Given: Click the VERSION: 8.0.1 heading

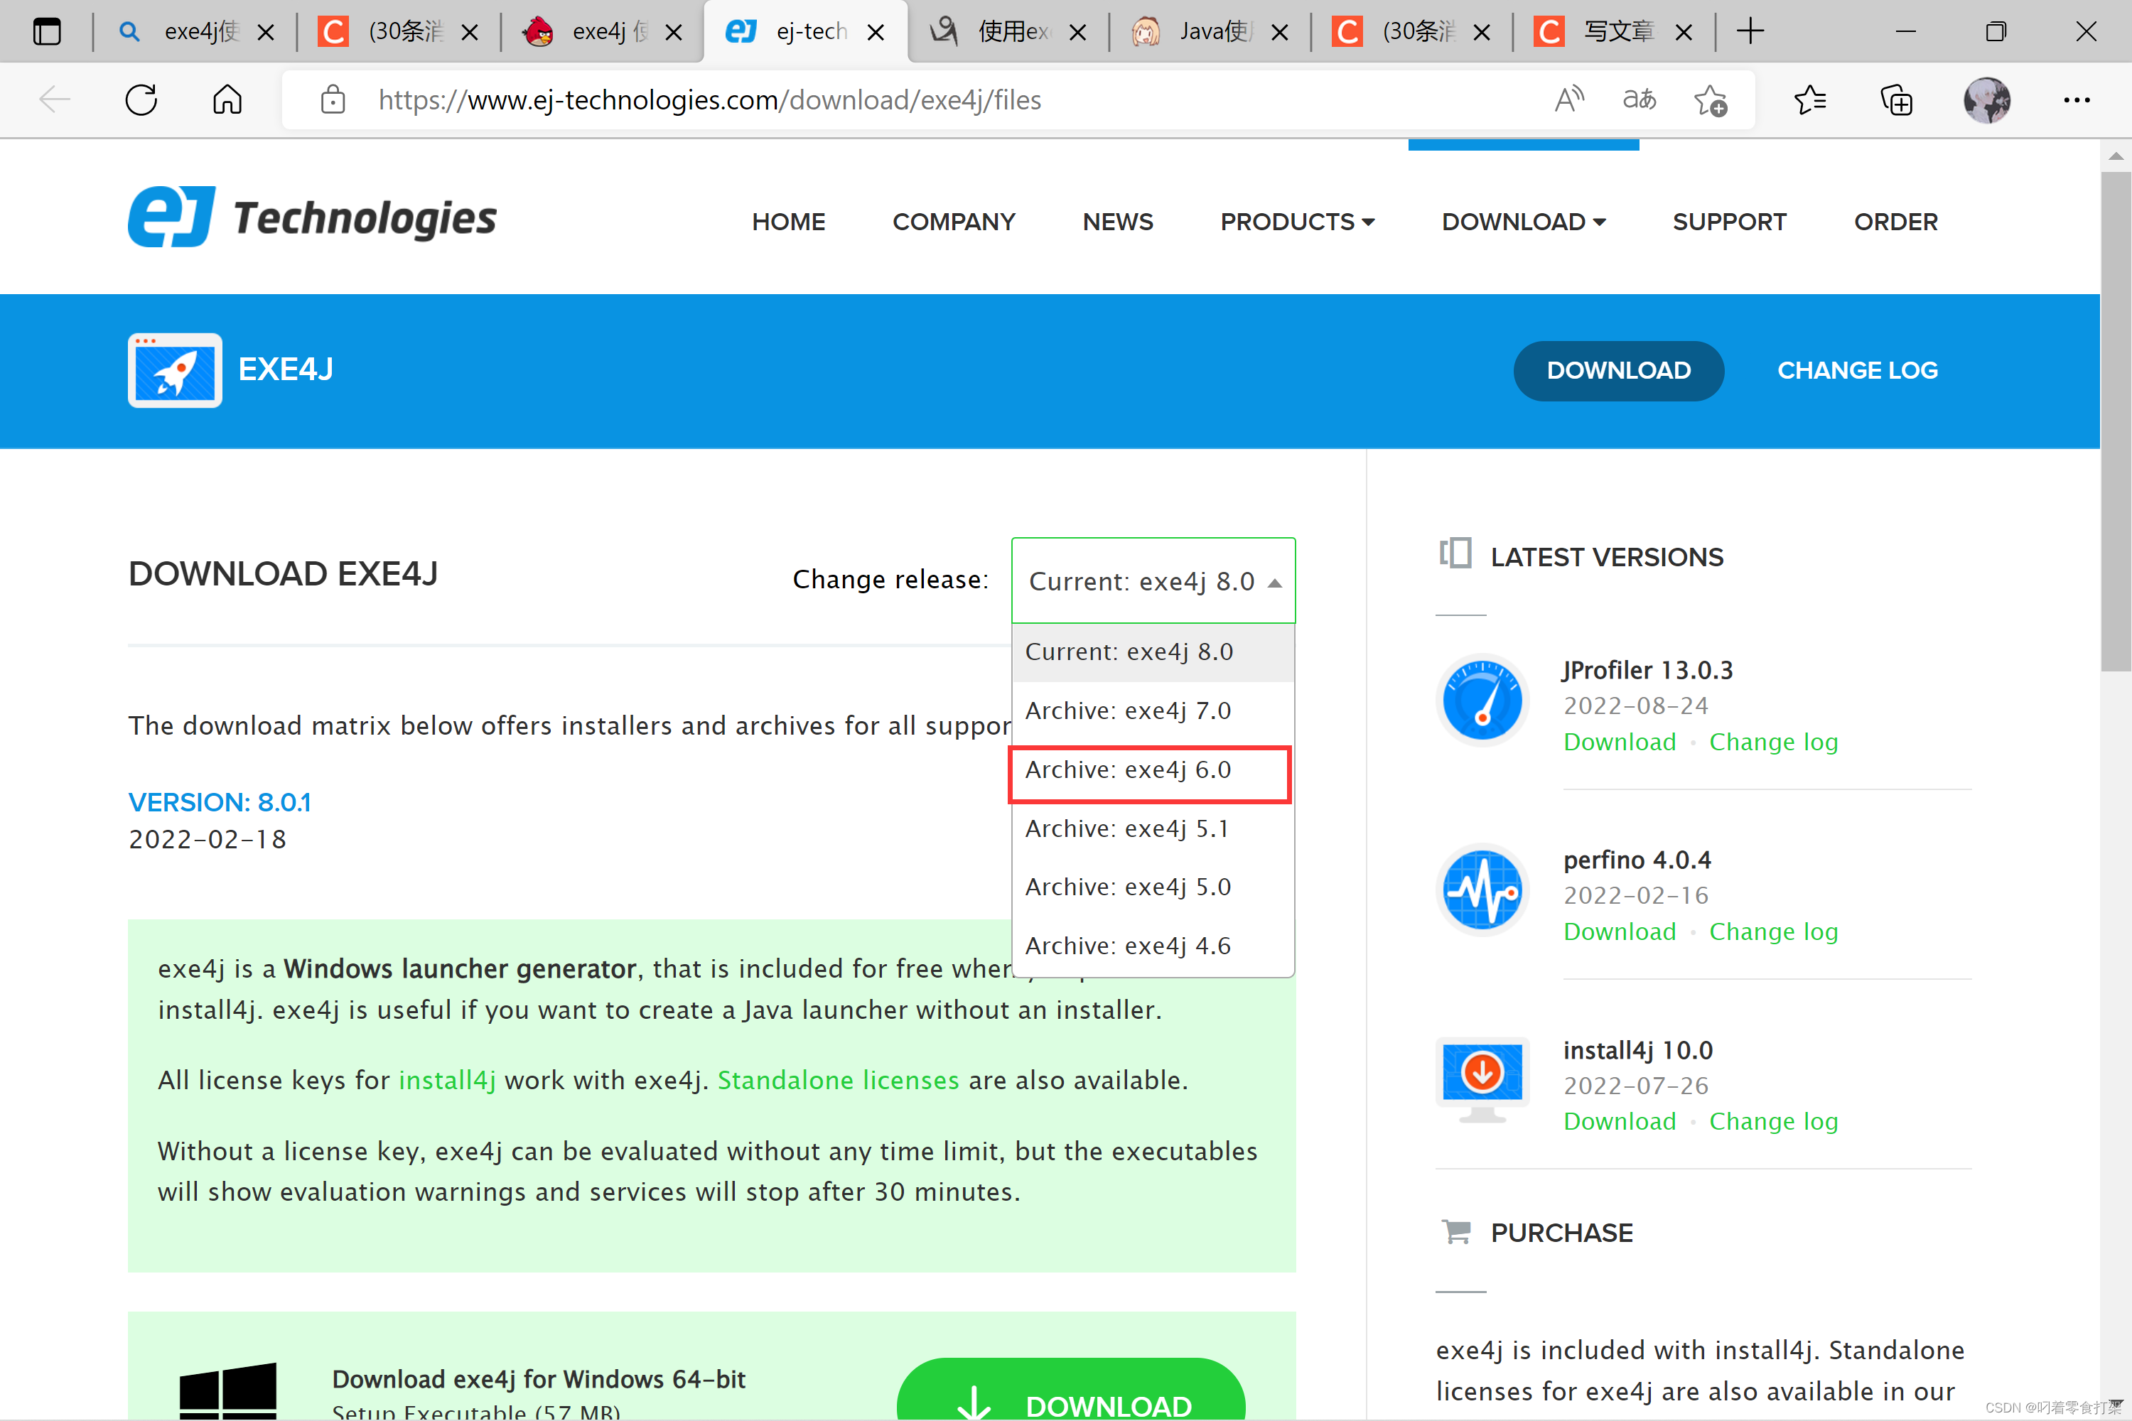Looking at the screenshot, I should 220,803.
